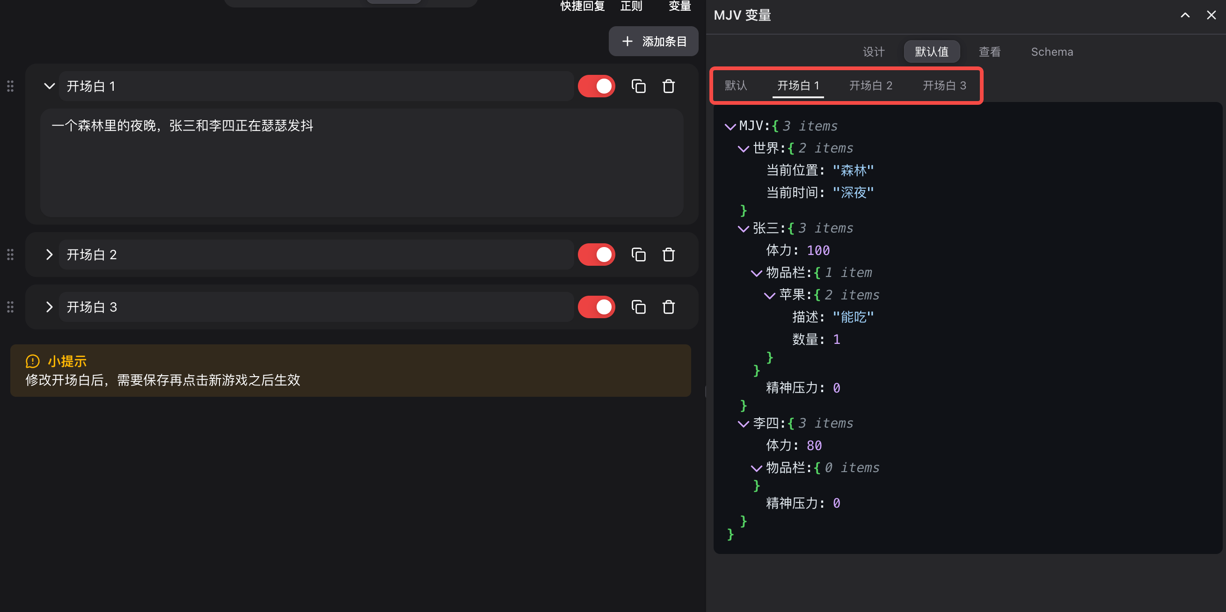Delete the 开场白 3 entry
Screen dimensions: 1226x612
(668, 307)
